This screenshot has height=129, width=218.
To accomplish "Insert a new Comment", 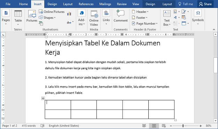I will 120,16.
